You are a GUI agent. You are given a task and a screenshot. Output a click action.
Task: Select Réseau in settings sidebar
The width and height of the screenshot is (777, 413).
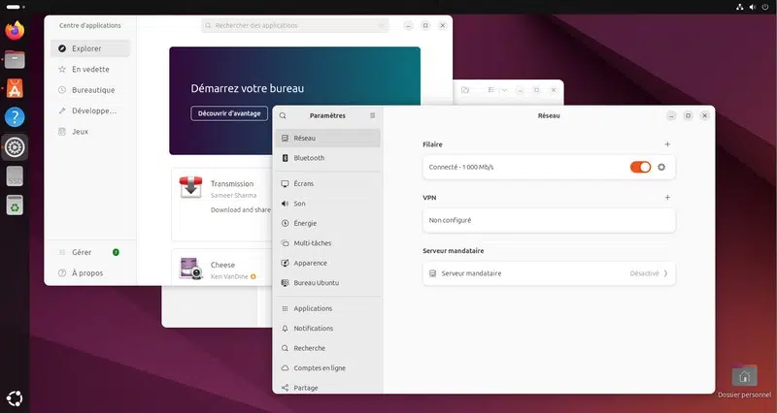tap(327, 139)
